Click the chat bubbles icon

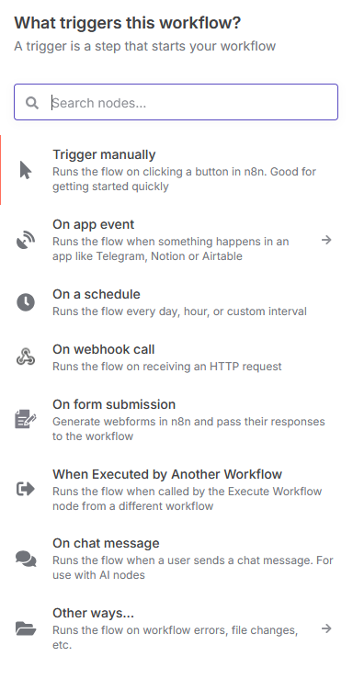(26, 559)
